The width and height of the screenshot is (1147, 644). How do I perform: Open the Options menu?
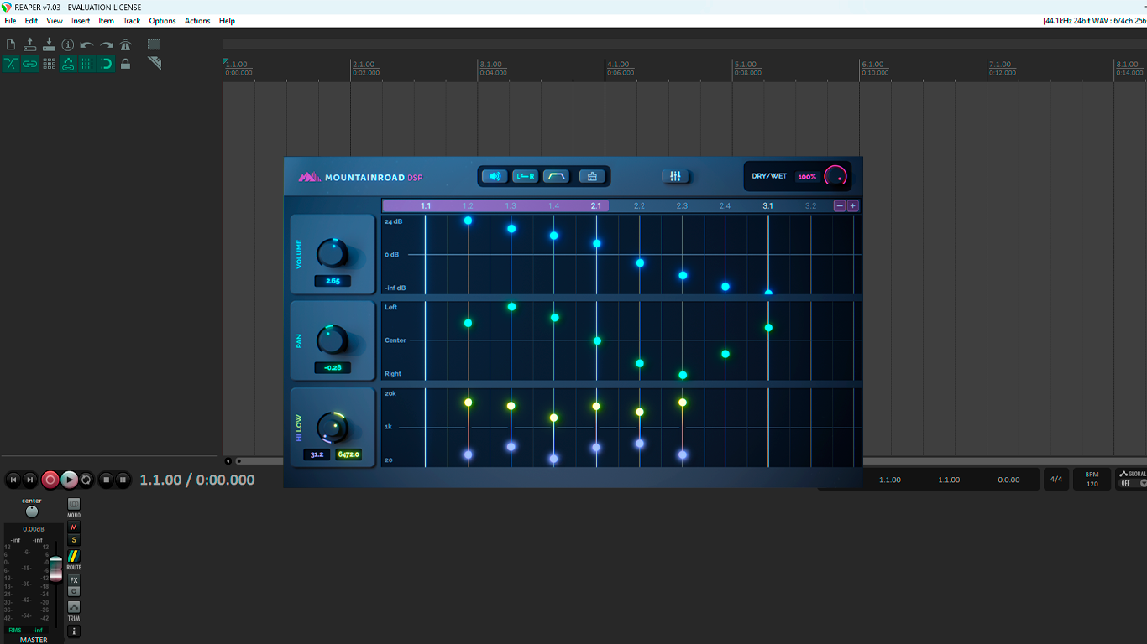[x=163, y=21]
